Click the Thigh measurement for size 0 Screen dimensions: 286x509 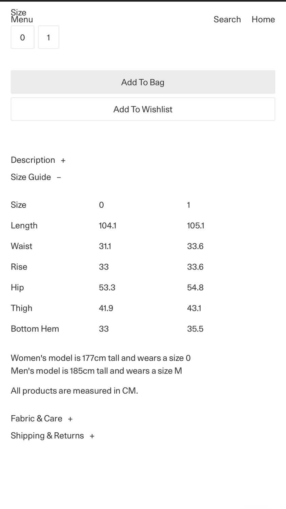106,308
